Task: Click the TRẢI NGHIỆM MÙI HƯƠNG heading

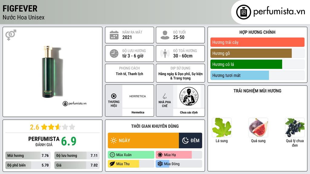Action: point(257,91)
